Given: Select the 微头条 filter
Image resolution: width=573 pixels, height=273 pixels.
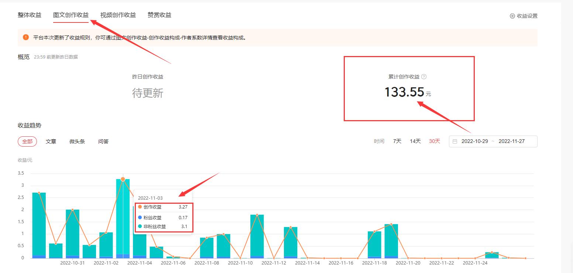Looking at the screenshot, I should (77, 141).
